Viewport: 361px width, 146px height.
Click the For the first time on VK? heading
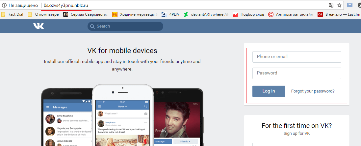coord(297,126)
